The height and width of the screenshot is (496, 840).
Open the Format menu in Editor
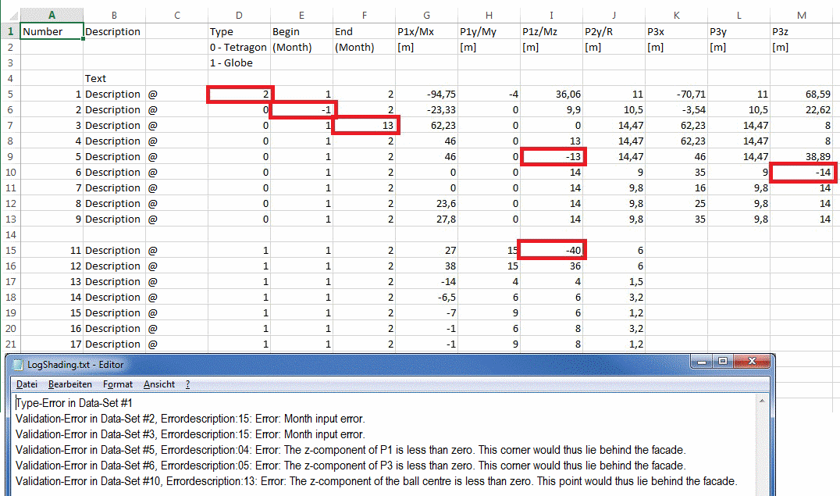coord(117,384)
